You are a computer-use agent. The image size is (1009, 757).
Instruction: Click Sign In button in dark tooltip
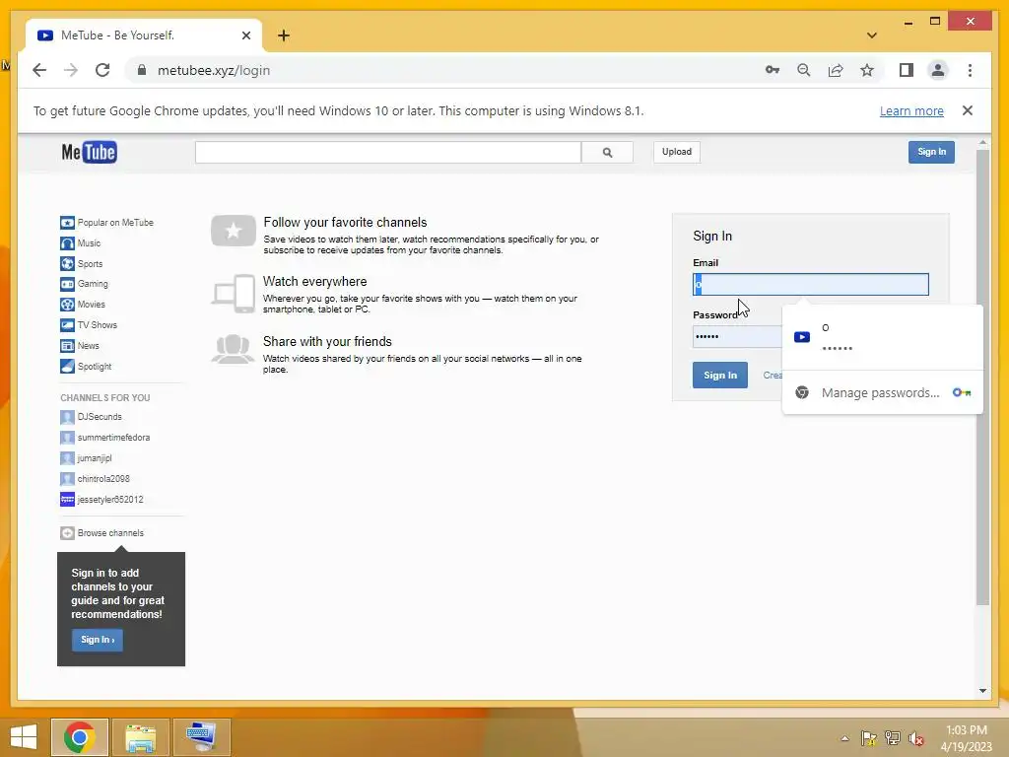point(98,640)
